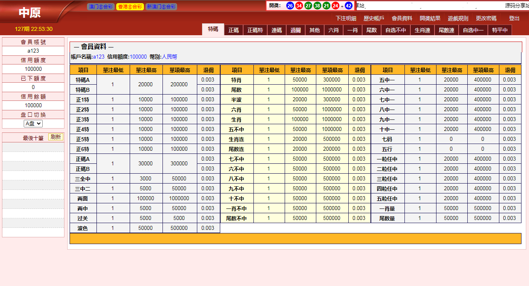This screenshot has height=286, width=529.
Task: Click 登出 to log out
Action: pyautogui.click(x=514, y=18)
